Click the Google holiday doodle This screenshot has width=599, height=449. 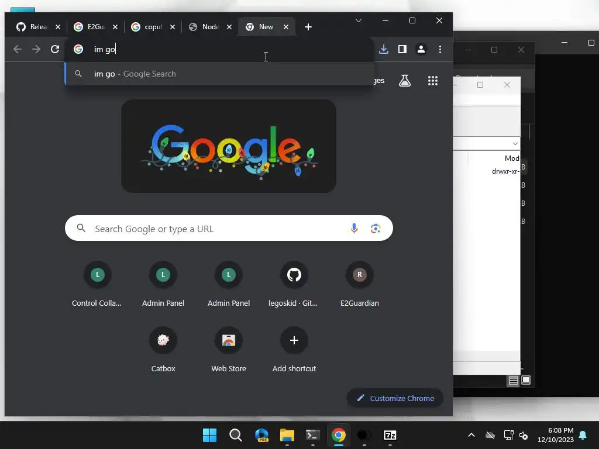[229, 146]
